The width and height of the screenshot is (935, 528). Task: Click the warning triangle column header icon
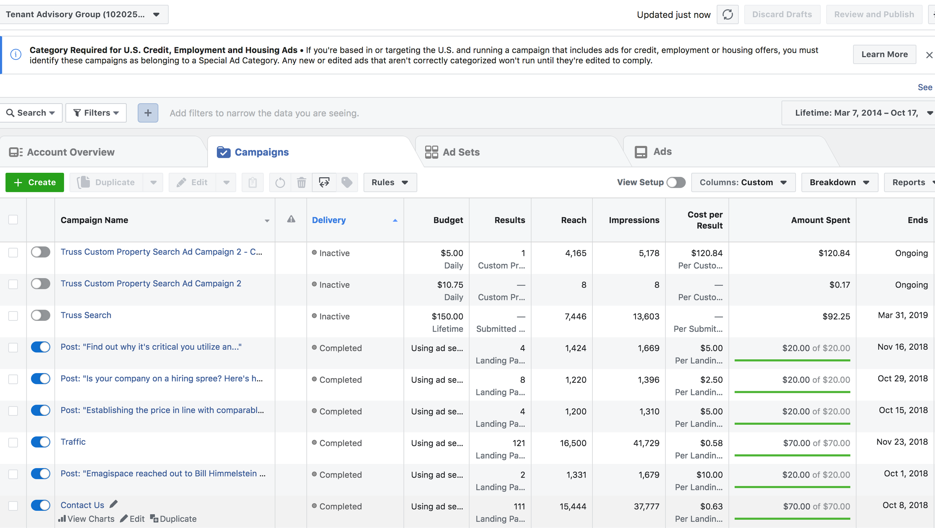click(291, 220)
